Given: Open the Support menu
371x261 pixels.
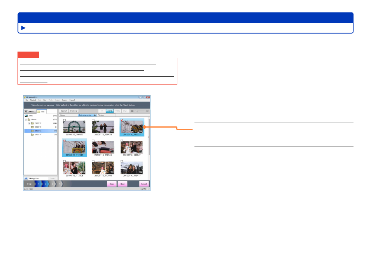Looking at the screenshot, I should pos(65,100).
